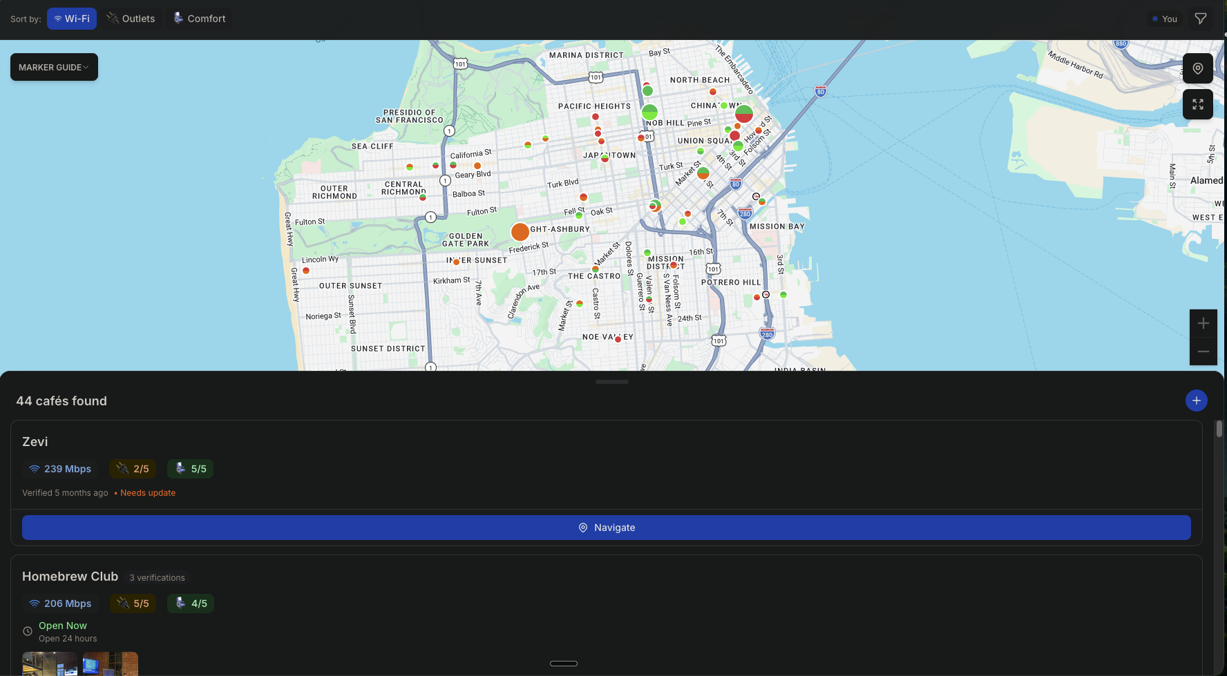The width and height of the screenshot is (1227, 676).
Task: Sort cafés by Comfort
Action: tap(199, 19)
